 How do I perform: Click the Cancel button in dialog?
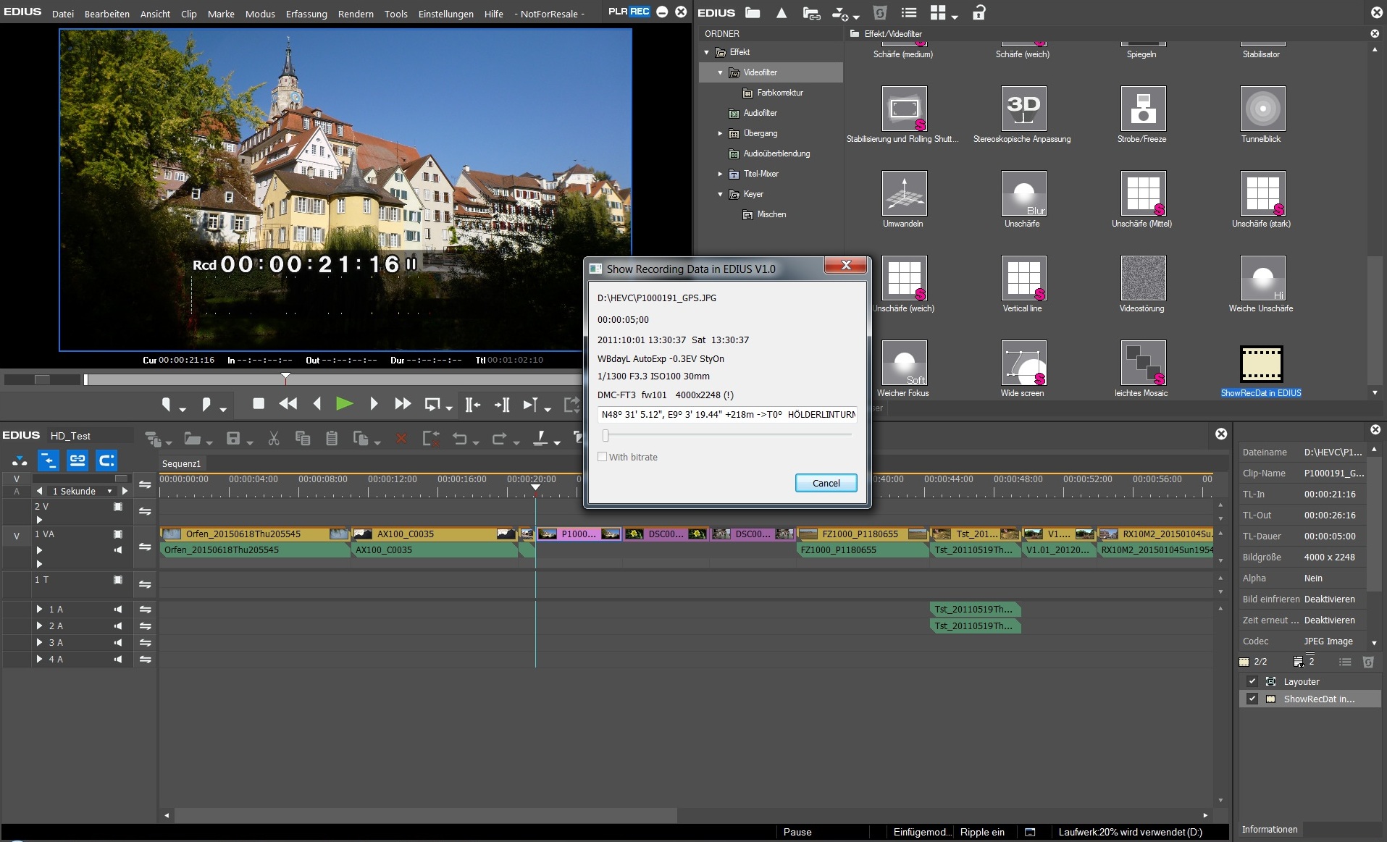pos(826,483)
